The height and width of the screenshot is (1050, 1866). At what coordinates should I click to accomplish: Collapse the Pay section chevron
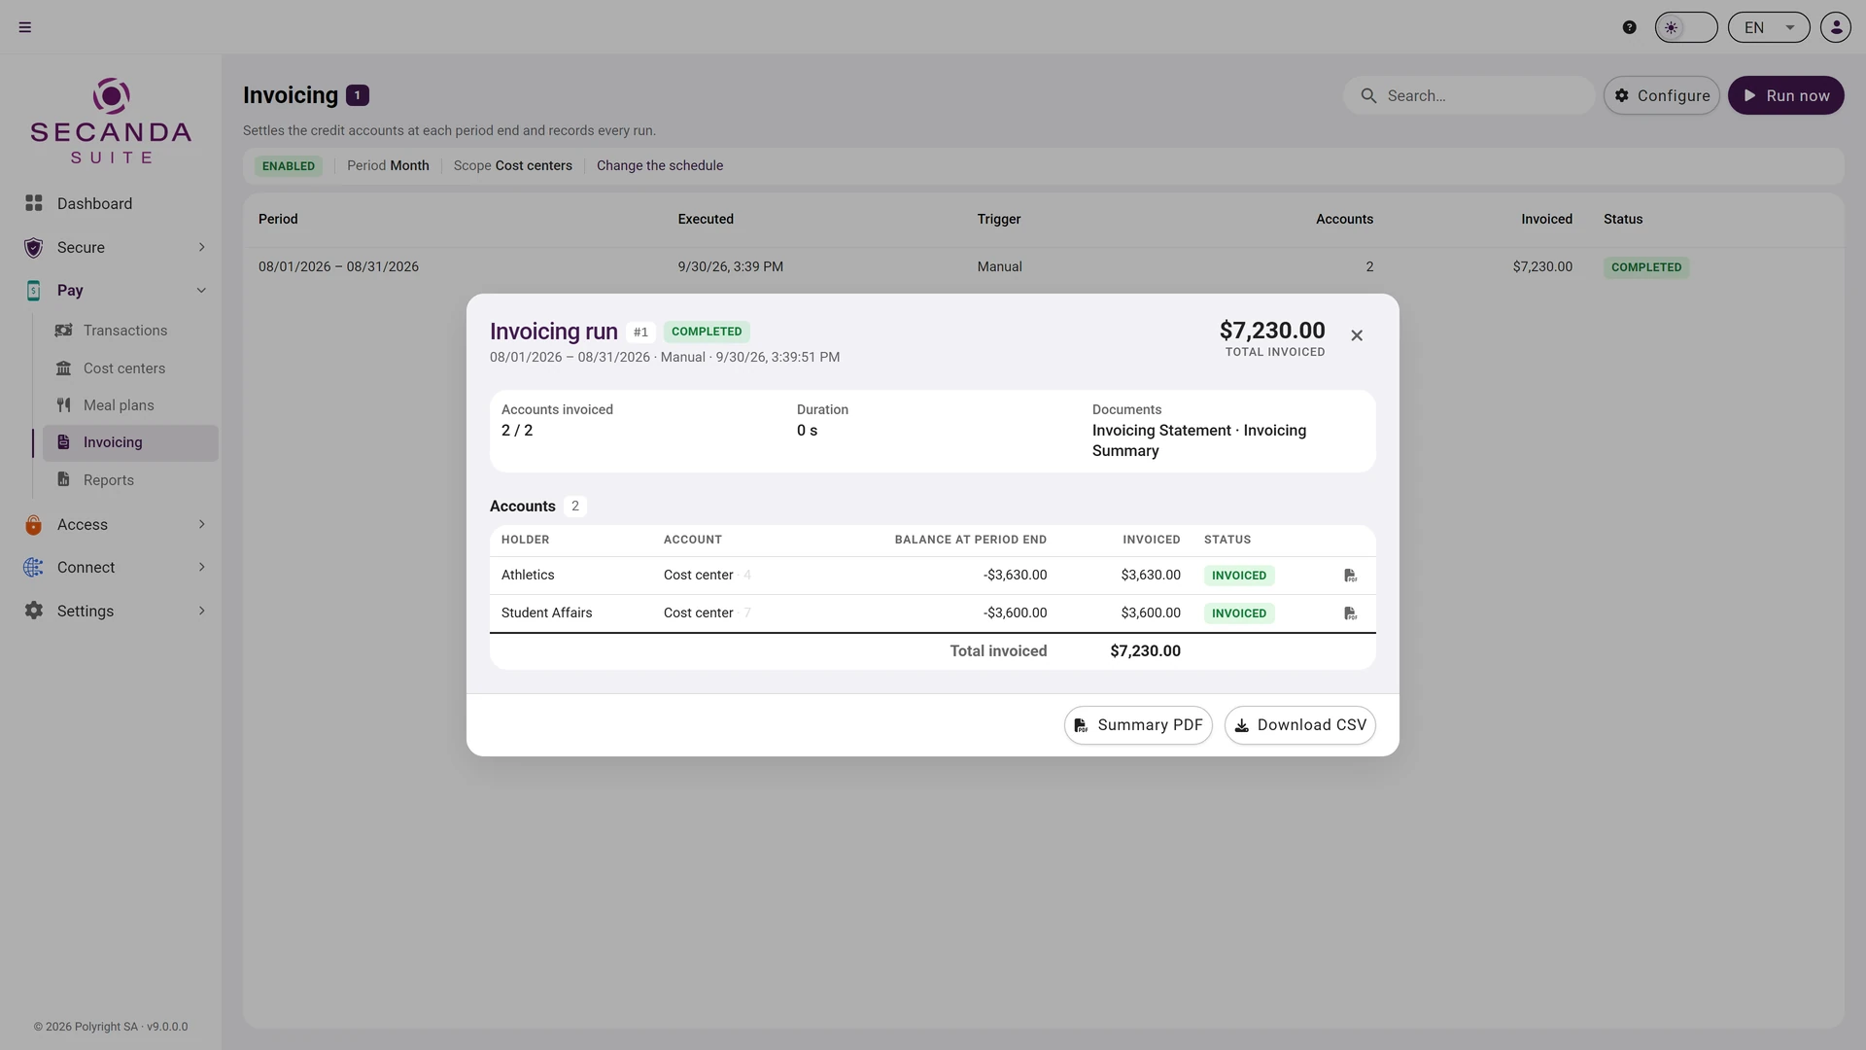coord(201,291)
